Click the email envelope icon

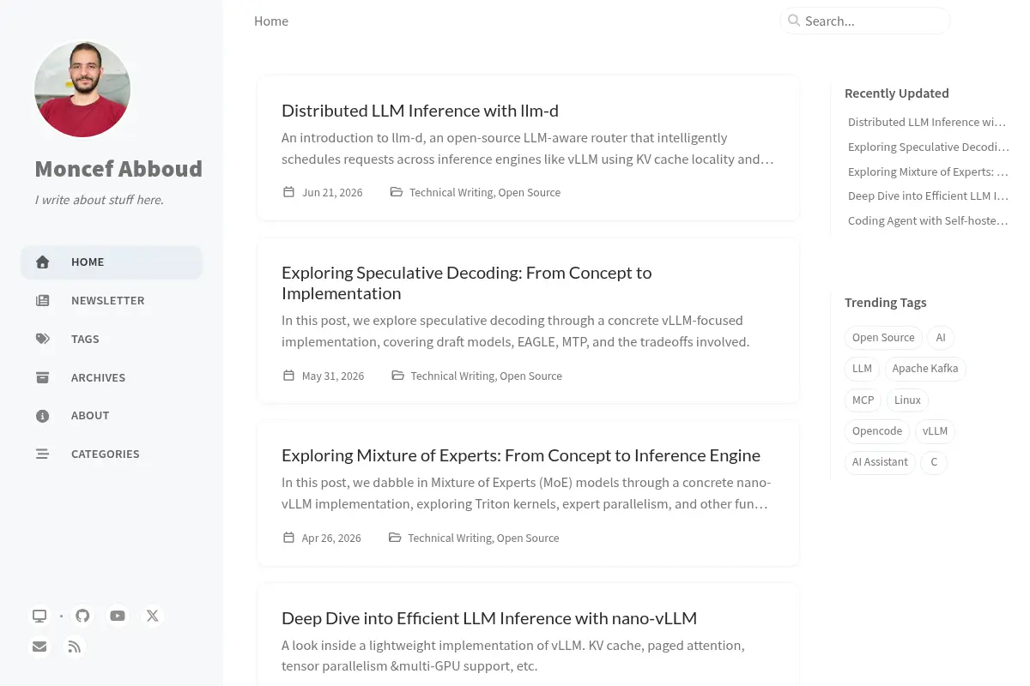coord(39,647)
